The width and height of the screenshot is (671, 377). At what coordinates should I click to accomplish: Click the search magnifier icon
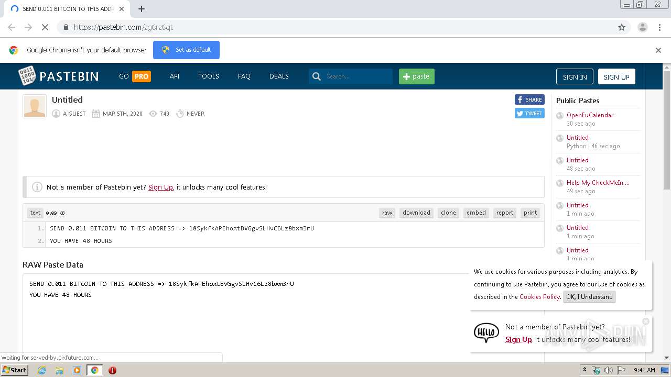[x=316, y=76]
